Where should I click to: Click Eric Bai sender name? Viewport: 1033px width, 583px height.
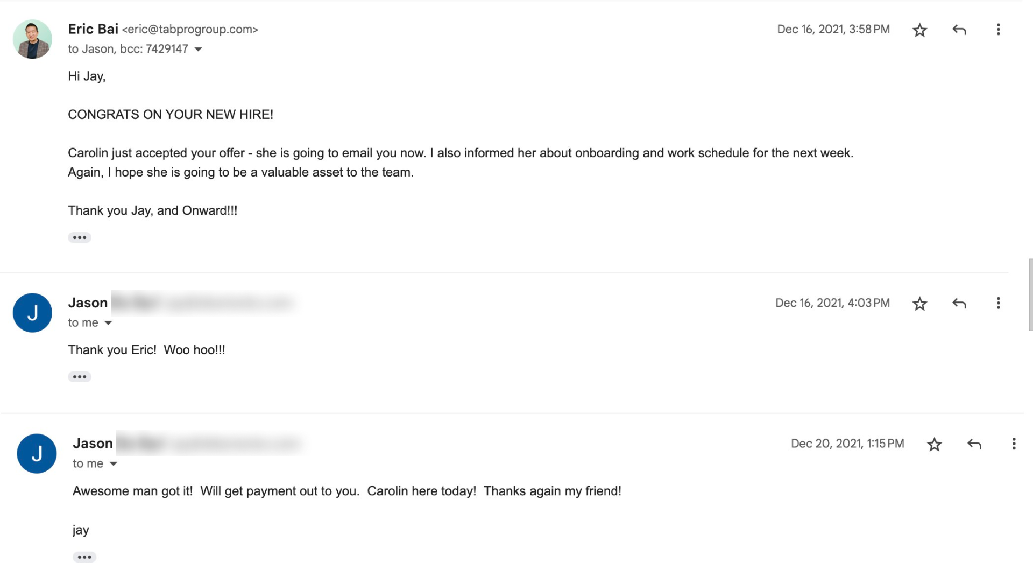tap(93, 29)
